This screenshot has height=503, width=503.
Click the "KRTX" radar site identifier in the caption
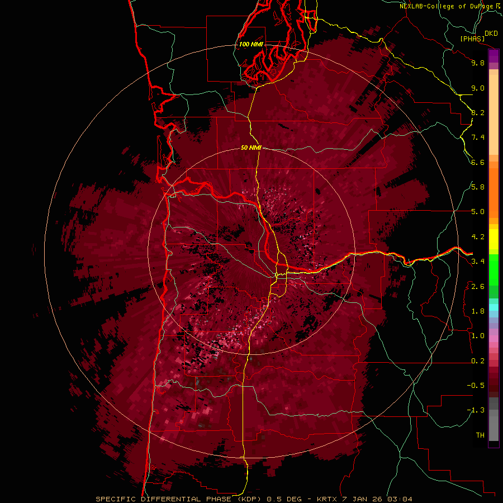[327, 499]
